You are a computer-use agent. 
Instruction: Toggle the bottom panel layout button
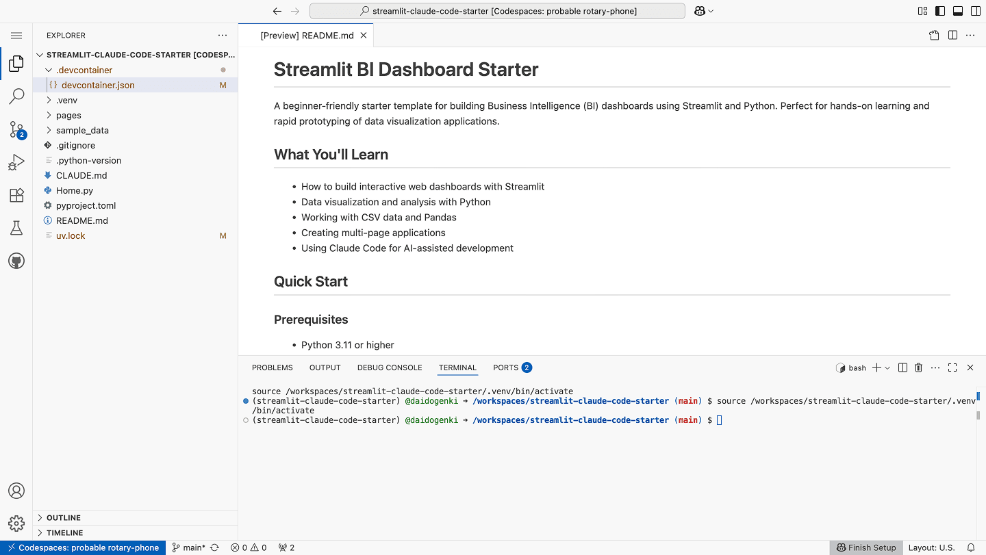958,11
